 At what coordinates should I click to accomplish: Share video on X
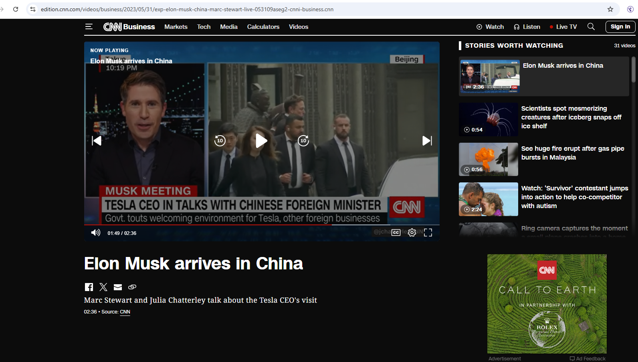click(x=103, y=287)
